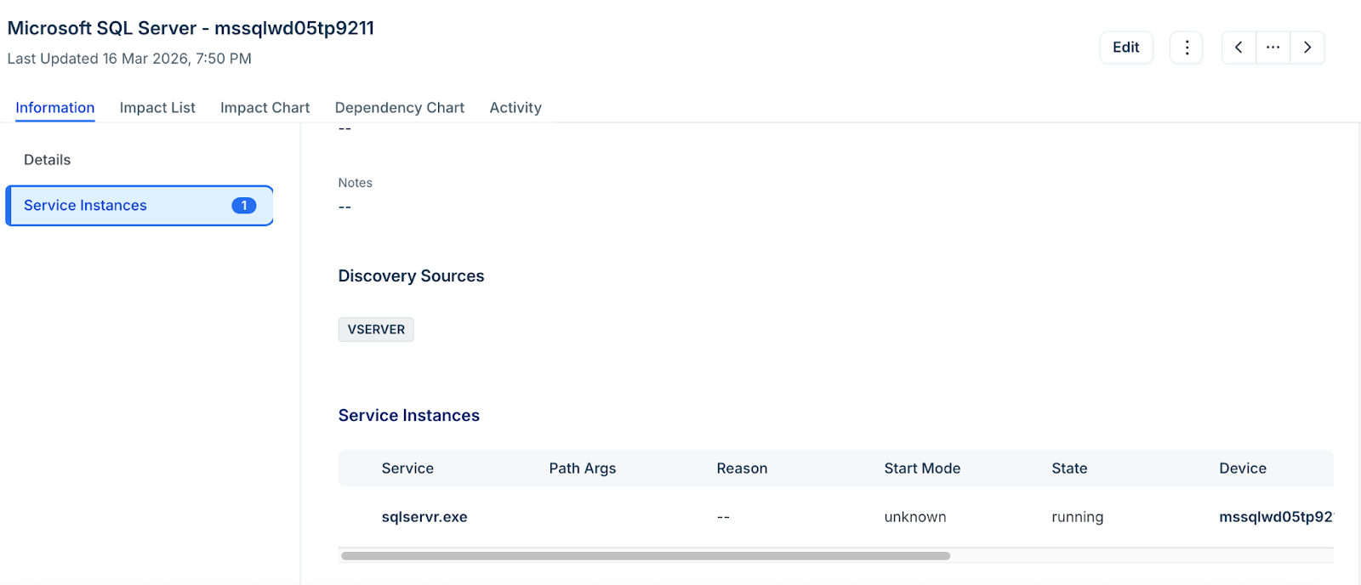Open the Impact Chart tab
Screen dimensions: 1361x585
(265, 108)
